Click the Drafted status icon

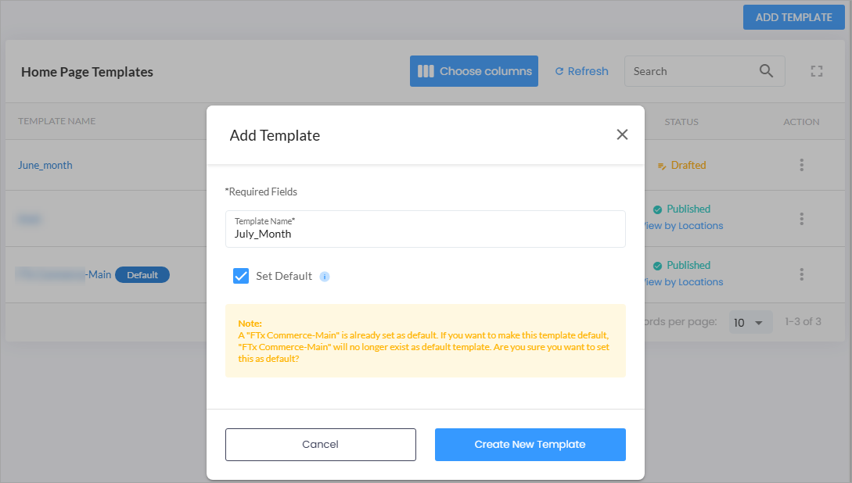(x=662, y=166)
